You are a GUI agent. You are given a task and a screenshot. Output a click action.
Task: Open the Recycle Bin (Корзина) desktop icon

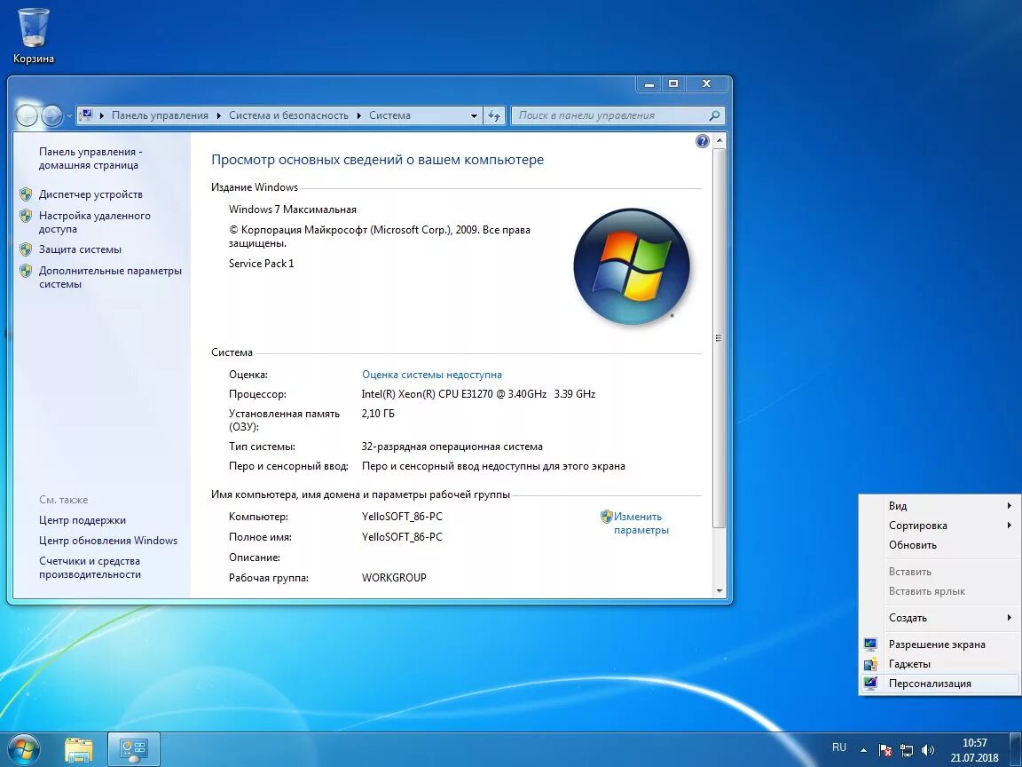coord(33,36)
